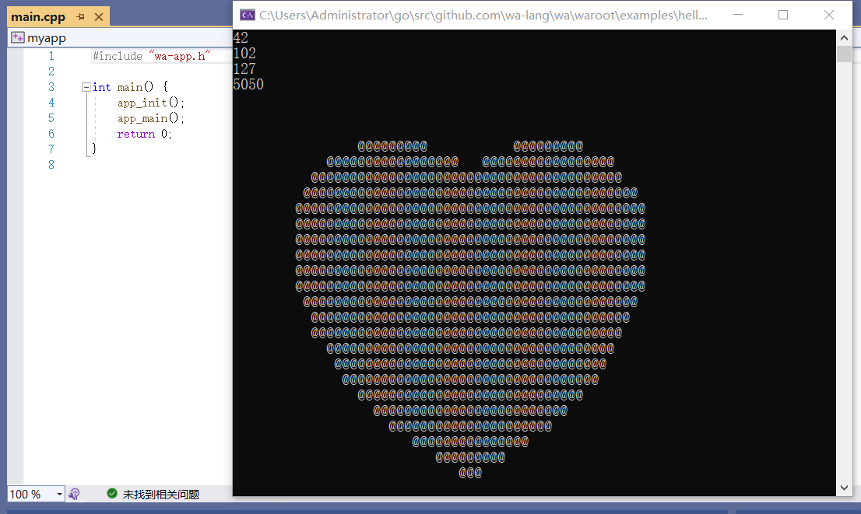Viewport: 861px width, 514px height.
Task: Click the console window title path
Action: (483, 16)
